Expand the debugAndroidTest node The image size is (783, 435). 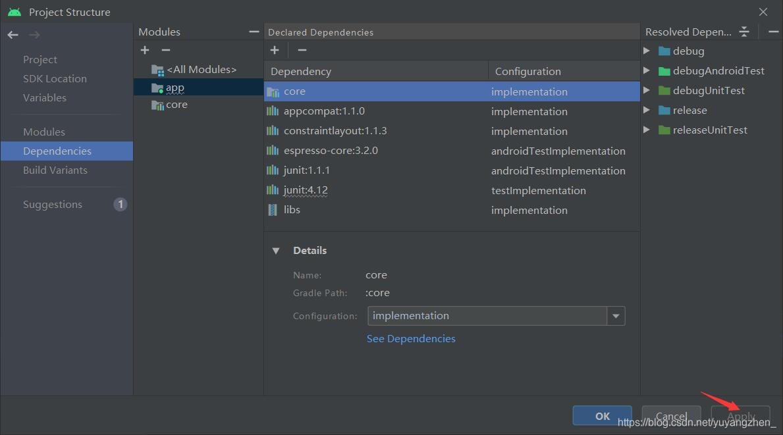pos(646,71)
